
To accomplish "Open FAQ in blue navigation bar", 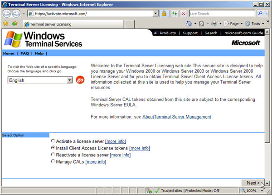I will click(24, 53).
